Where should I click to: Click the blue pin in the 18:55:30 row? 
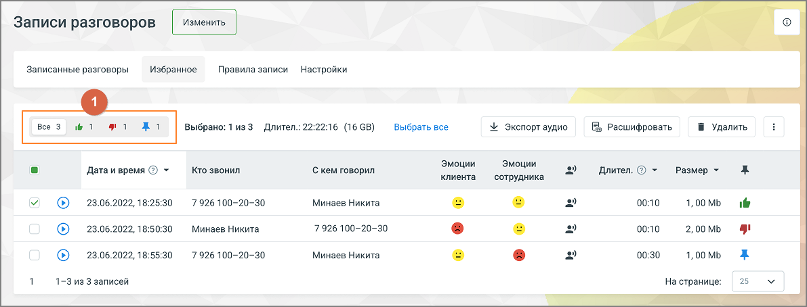(745, 255)
